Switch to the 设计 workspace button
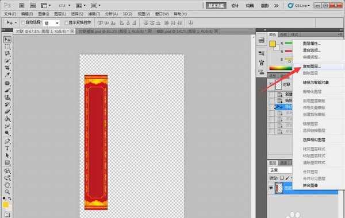 click(235, 6)
